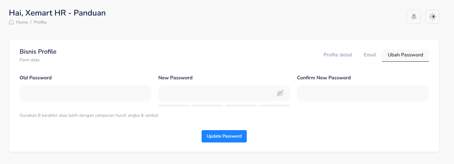Viewport: 454px width, 164px height.
Task: Click the Old Password label
Action: pyautogui.click(x=36, y=78)
